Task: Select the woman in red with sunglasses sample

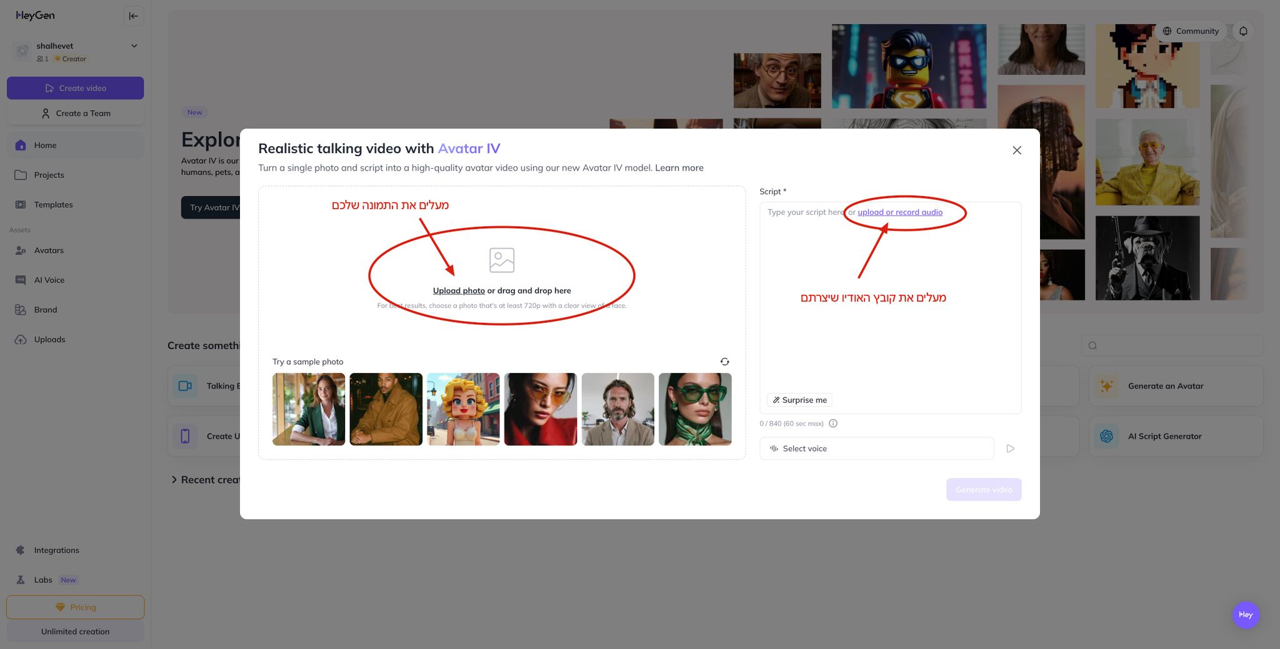Action: tap(541, 409)
